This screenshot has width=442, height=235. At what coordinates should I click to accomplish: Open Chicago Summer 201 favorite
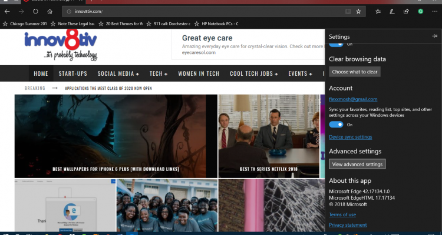(25, 24)
